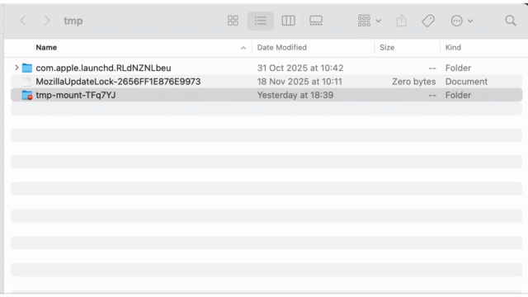Expand the com.apple.launchd.RLdNZNLbeu folder
This screenshot has width=528, height=297.
point(16,68)
